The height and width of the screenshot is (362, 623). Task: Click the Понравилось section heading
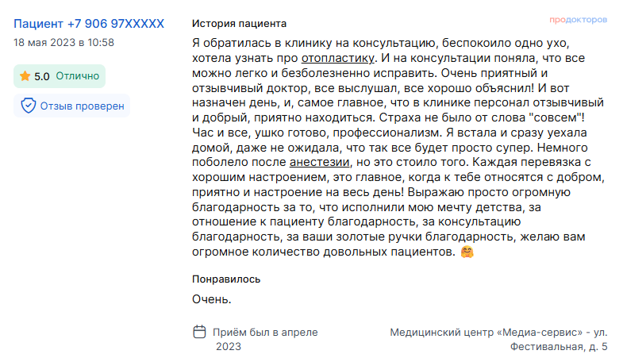tap(226, 279)
